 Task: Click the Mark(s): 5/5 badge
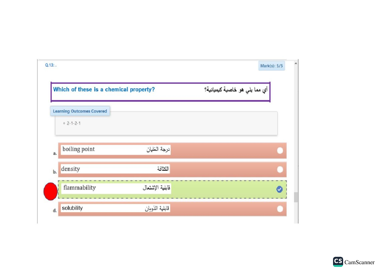271,66
